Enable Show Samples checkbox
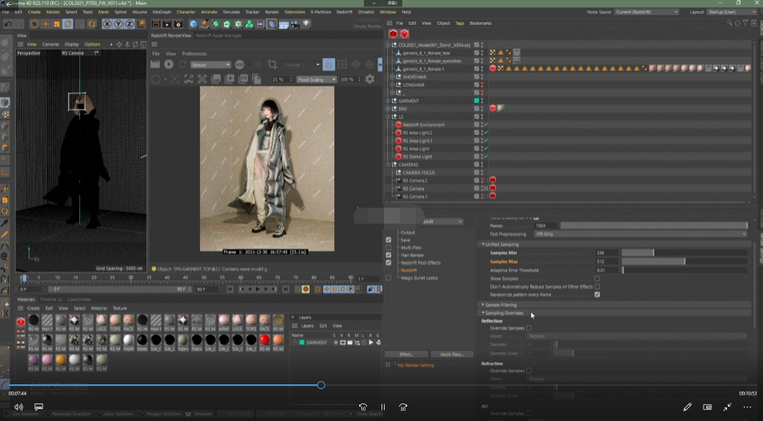The width and height of the screenshot is (763, 421). 597,279
